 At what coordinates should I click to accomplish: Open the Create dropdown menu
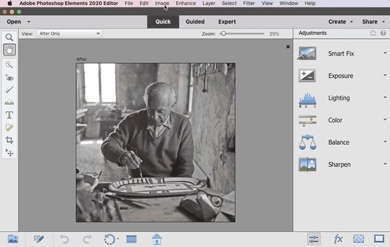[x=341, y=22]
